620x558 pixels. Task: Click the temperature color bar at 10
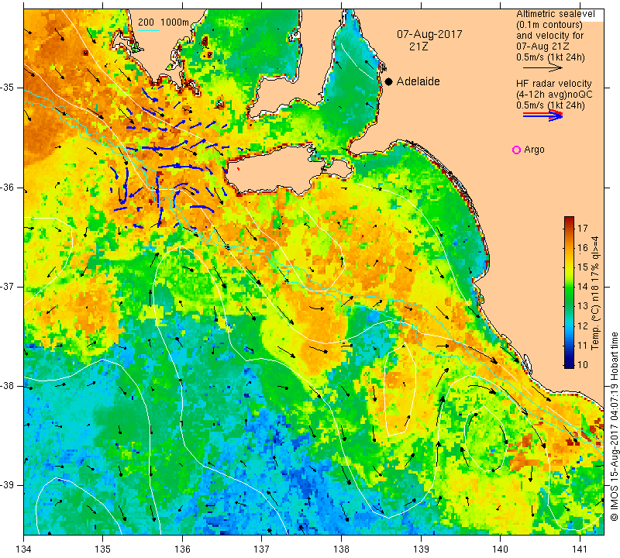[x=569, y=364]
